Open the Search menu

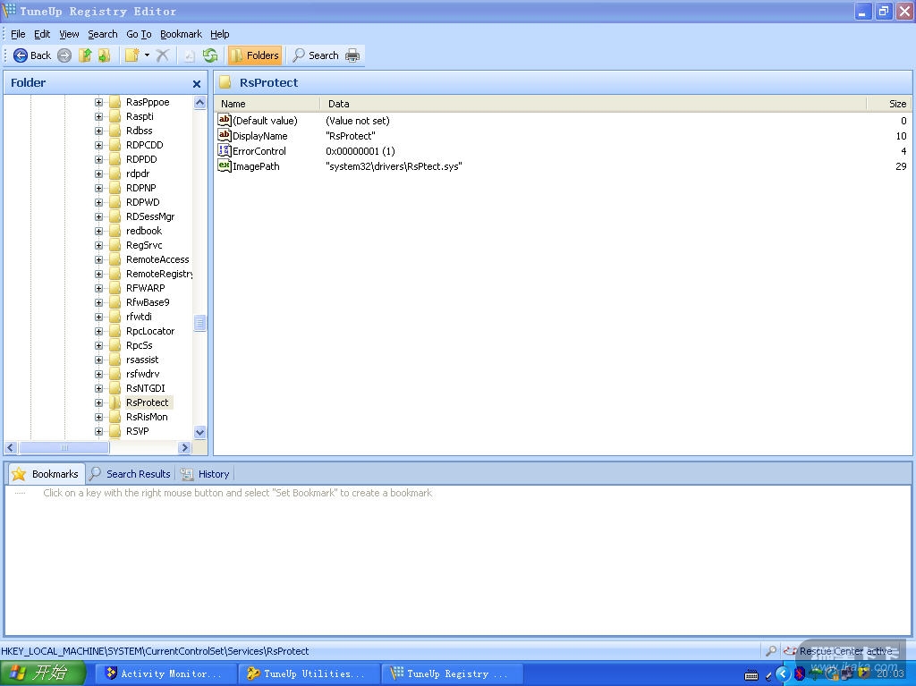point(103,34)
